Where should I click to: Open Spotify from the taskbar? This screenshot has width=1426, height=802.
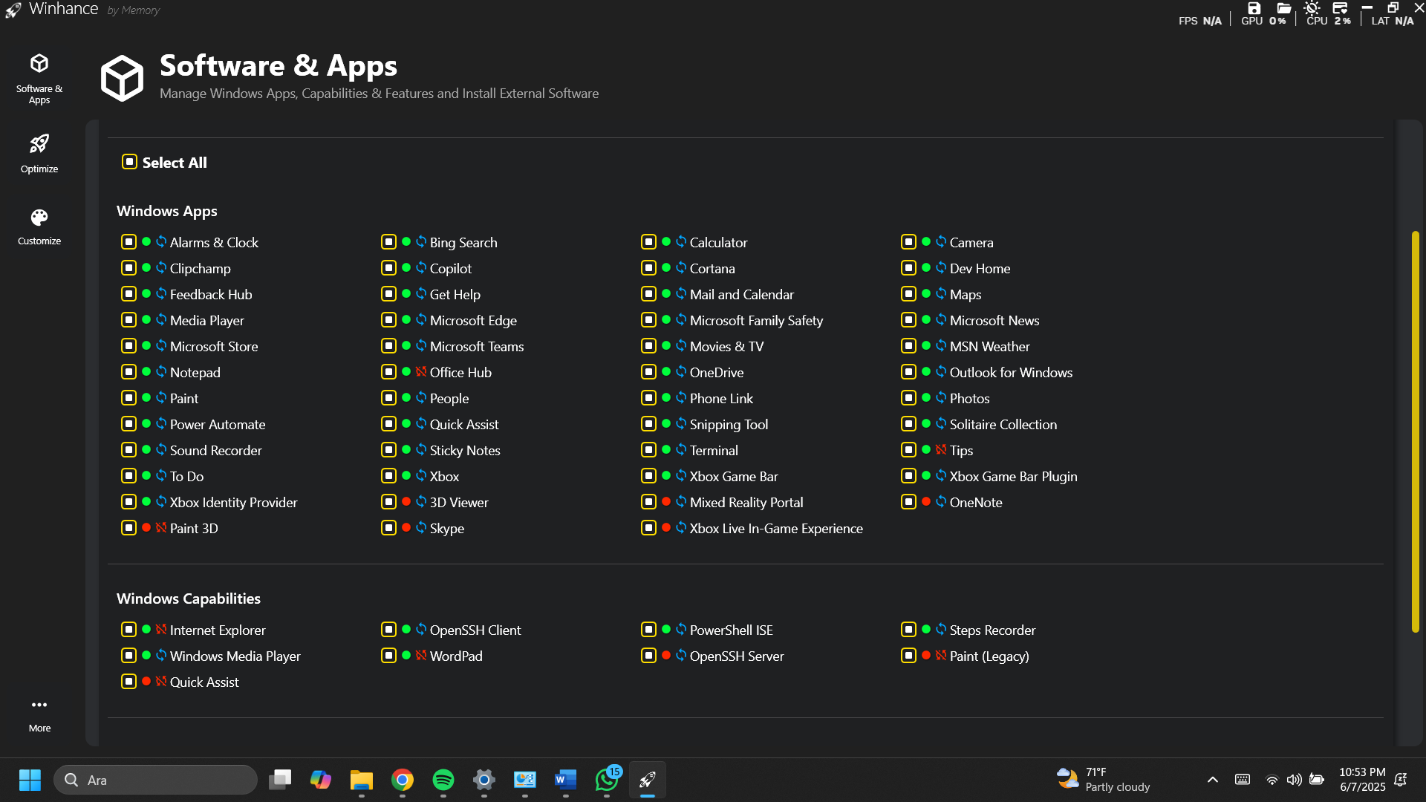coord(443,780)
